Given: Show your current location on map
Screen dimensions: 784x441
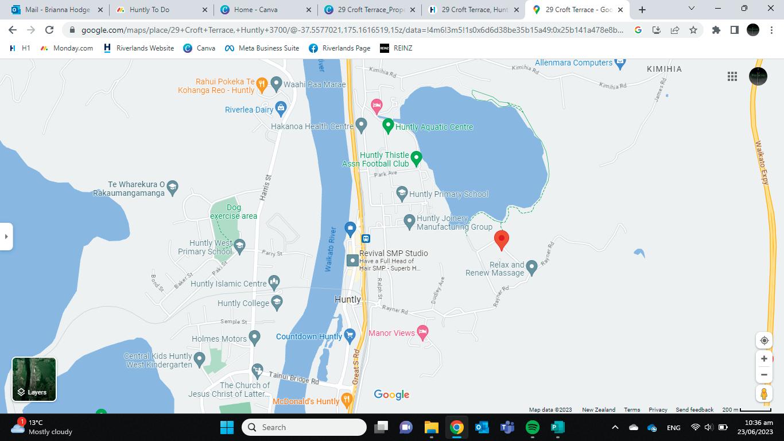Looking at the screenshot, I should [x=764, y=341].
